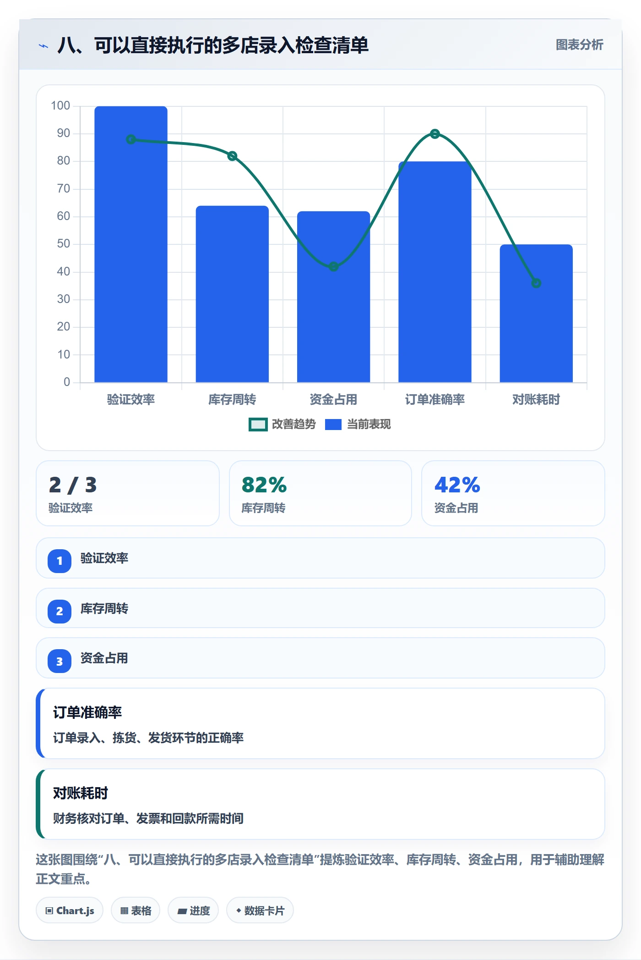Click text 订单录入、拣货、发货环节的正确率
Viewport: 641px width, 960px height.
tap(148, 738)
